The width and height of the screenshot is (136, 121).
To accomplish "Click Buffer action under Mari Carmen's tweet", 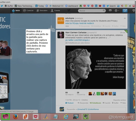I will [115, 103].
